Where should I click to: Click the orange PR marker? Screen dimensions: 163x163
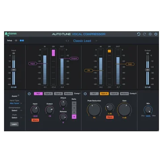click(x=88, y=71)
